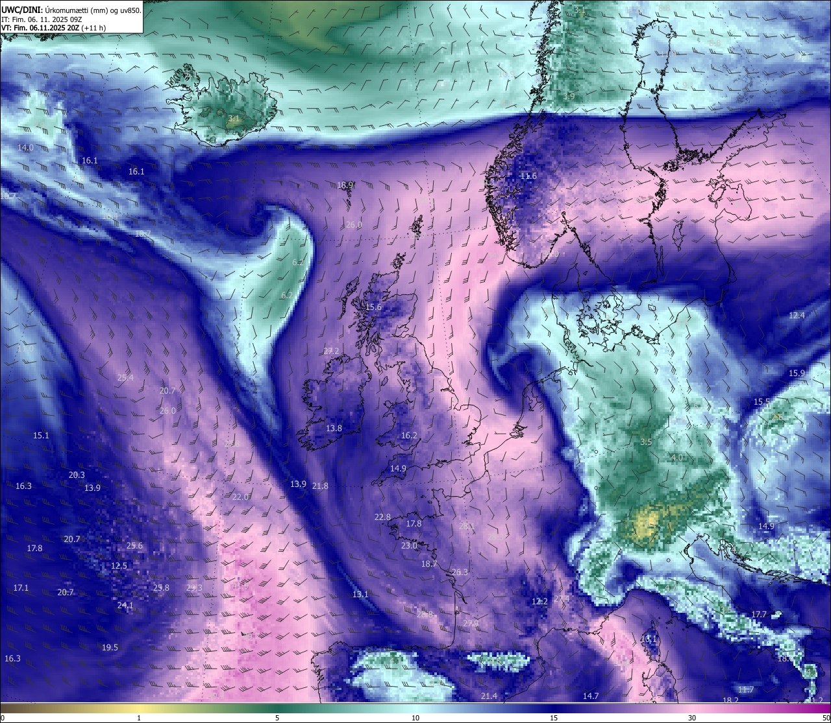Click the 17.1 value label

21,588
